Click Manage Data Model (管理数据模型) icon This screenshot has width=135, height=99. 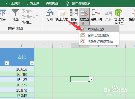tap(119, 13)
